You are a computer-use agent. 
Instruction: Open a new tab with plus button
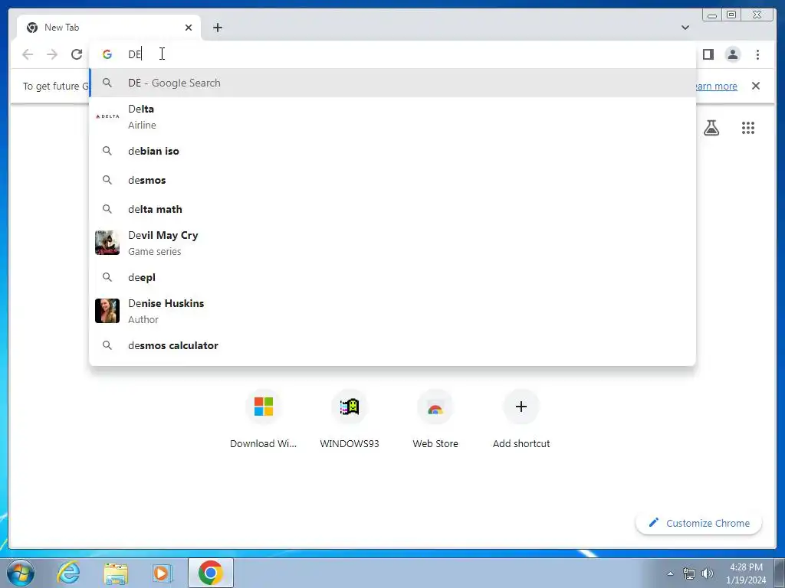217,28
